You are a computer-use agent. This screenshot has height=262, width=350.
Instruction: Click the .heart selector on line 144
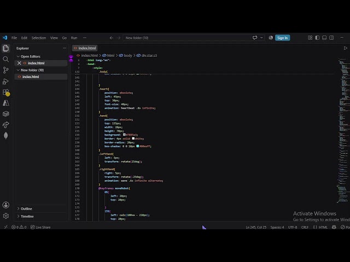[x=104, y=89]
